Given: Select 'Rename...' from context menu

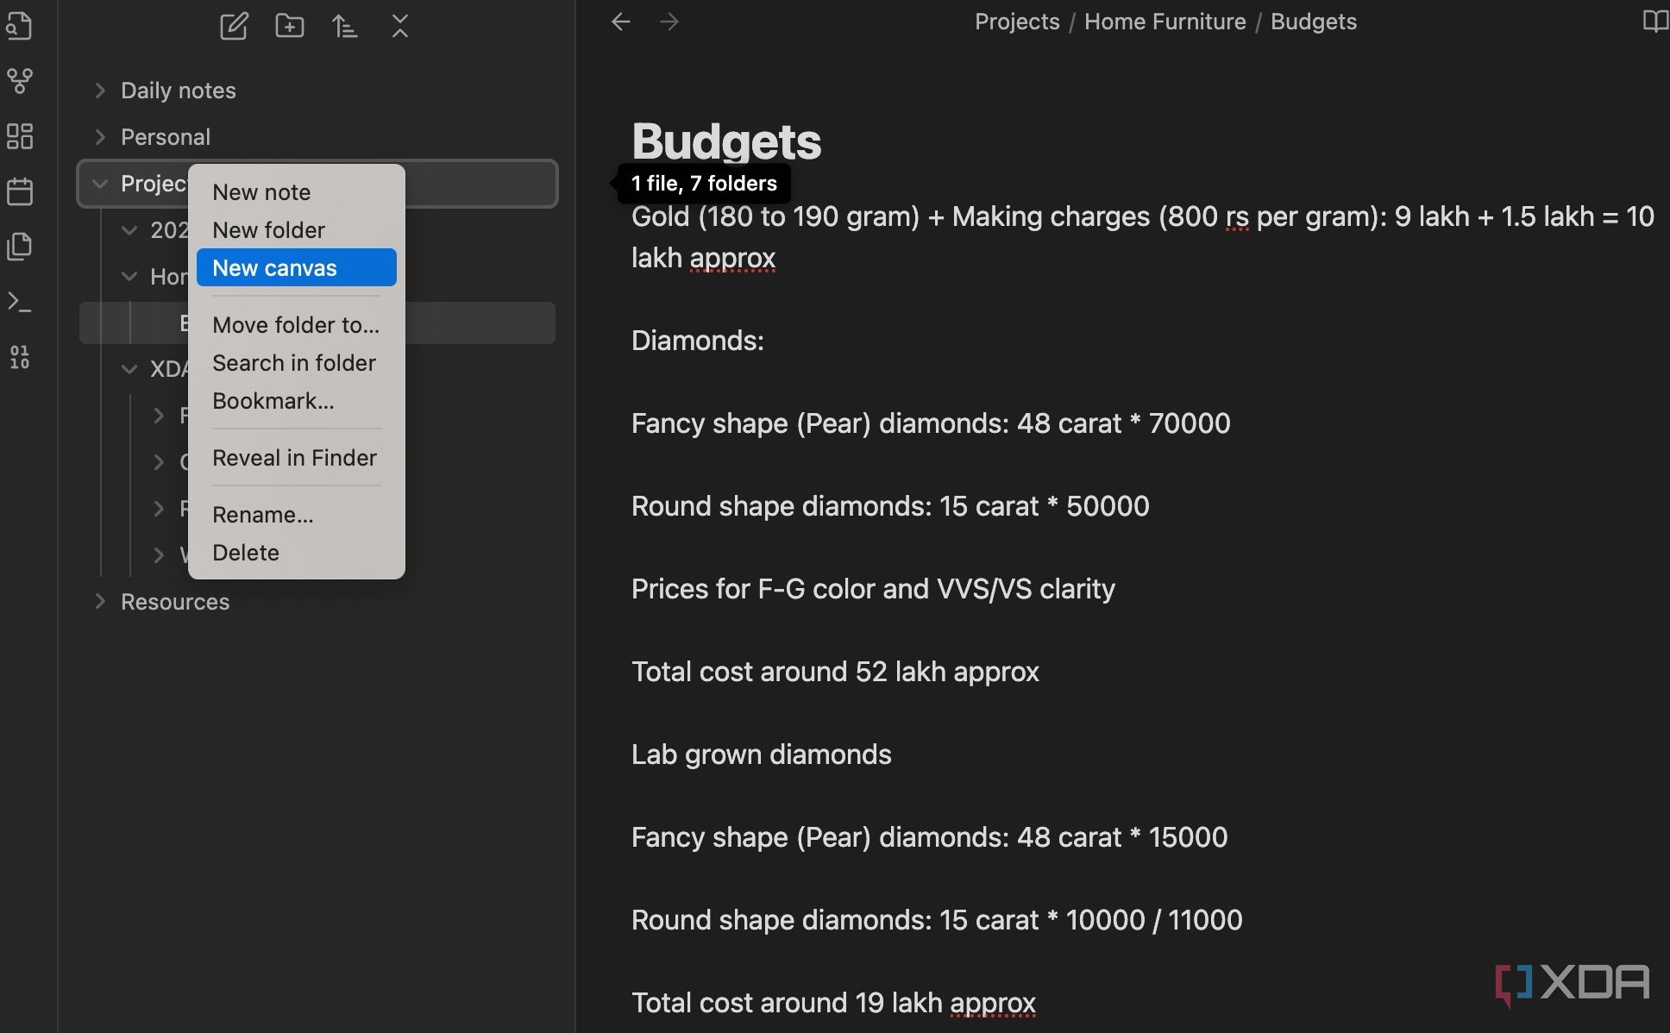Looking at the screenshot, I should [x=262, y=514].
